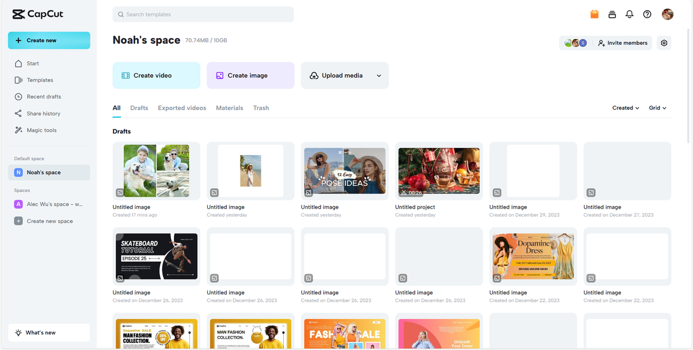This screenshot has height=350, width=693.
Task: Open the gift box rewards icon
Action: [x=594, y=15]
